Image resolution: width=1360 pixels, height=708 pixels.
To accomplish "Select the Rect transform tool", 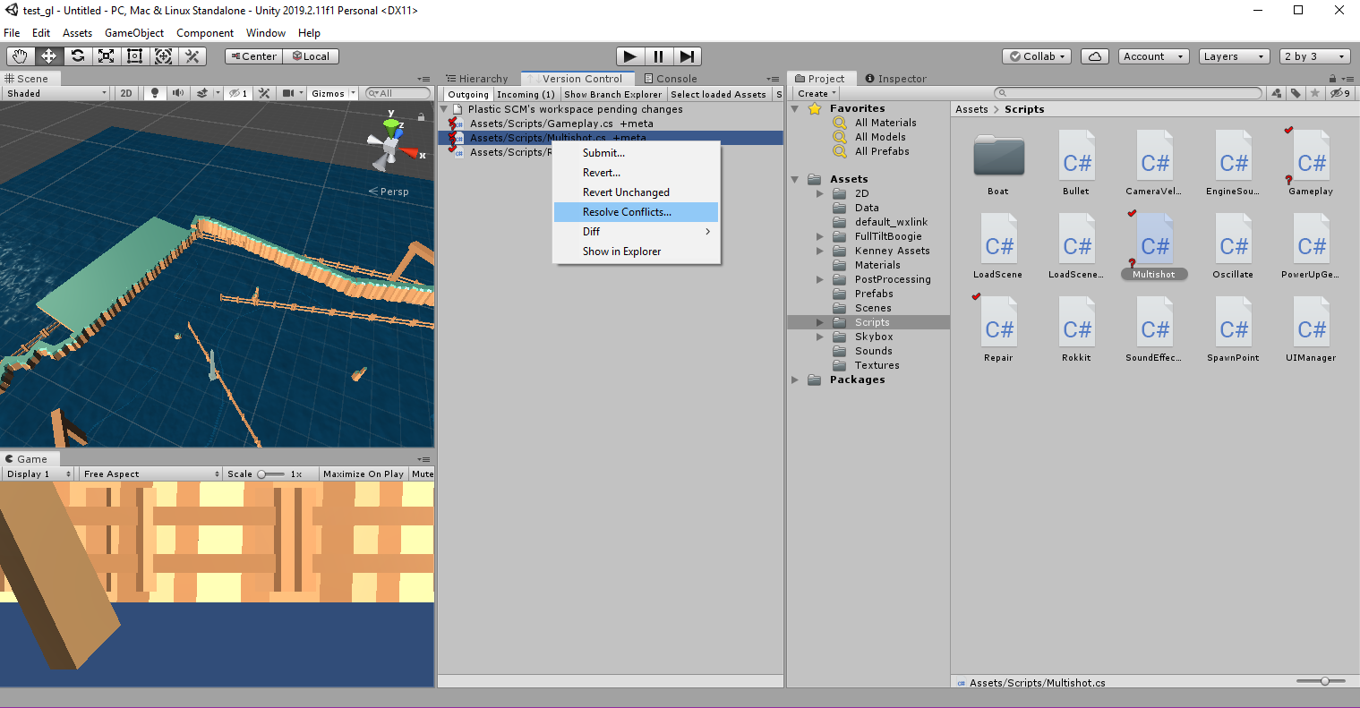I will point(135,55).
